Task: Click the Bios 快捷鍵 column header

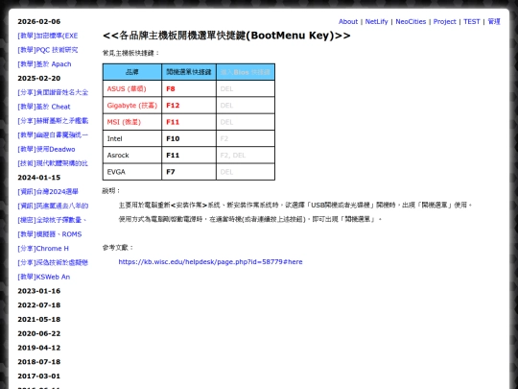Action: (x=246, y=72)
